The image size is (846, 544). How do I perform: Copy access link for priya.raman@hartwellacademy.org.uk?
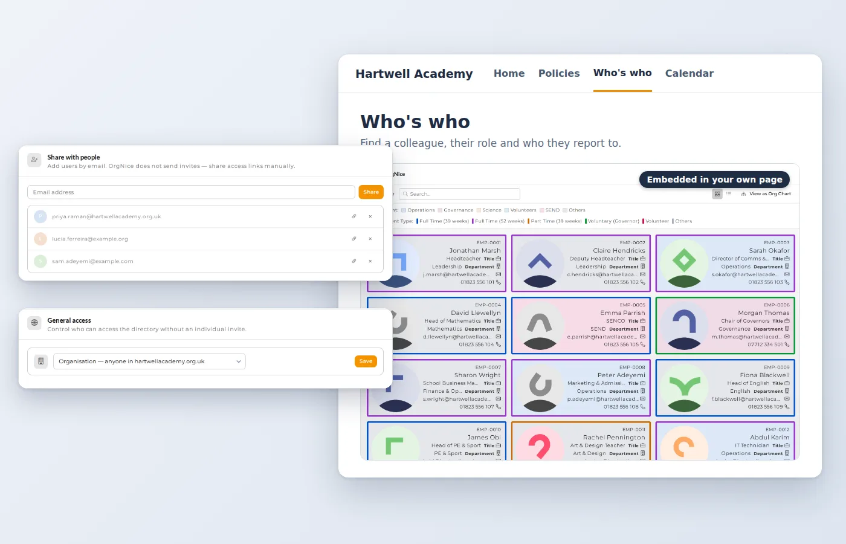click(354, 216)
